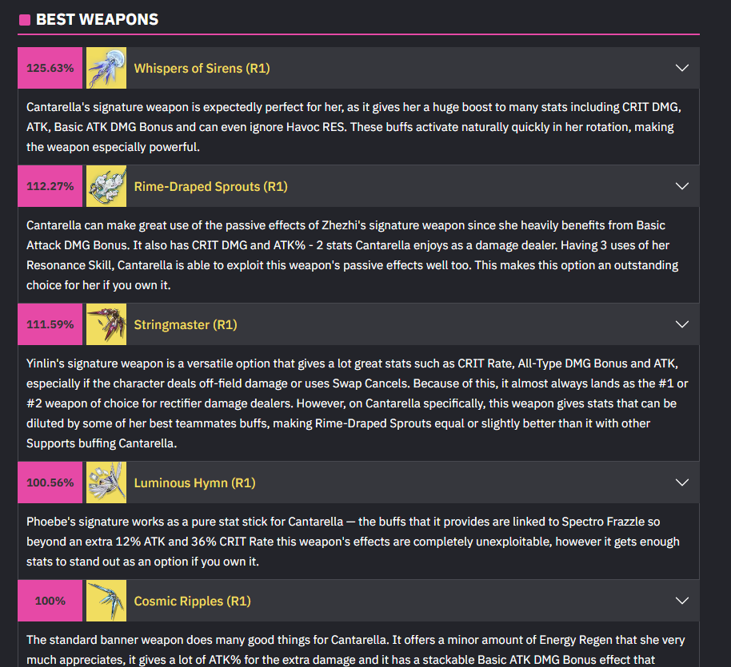Screen dimensions: 731x667
Task: Expand Luminous Hymn details with the chevron
Action: coord(682,482)
